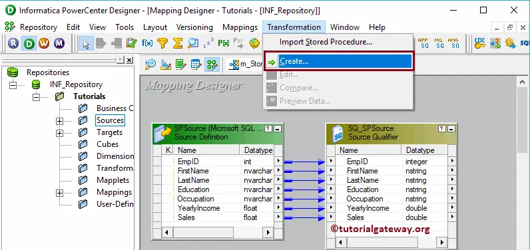The image size is (530, 250).
Task: Click the green grid icon beside Repository menu
Action: point(10,27)
